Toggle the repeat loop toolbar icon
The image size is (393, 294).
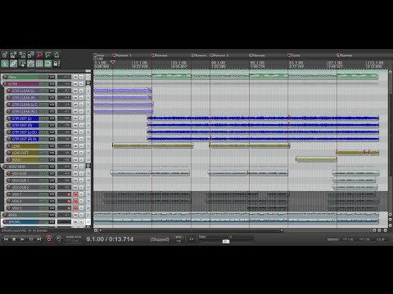pos(47,64)
